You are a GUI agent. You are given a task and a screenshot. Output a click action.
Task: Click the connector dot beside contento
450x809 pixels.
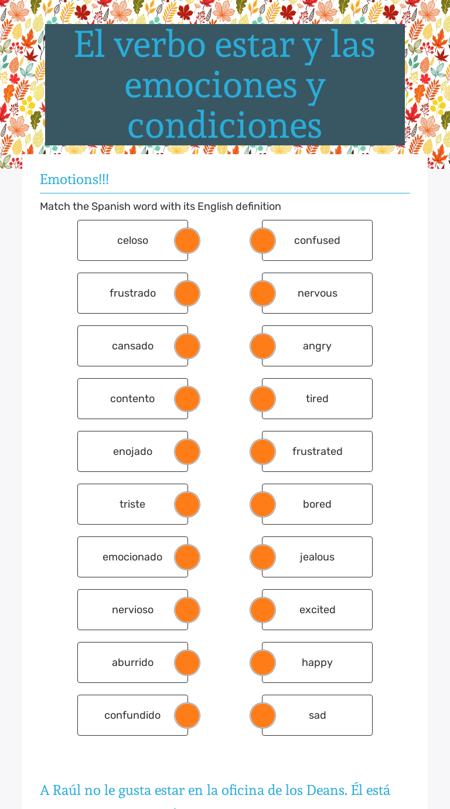[187, 399]
